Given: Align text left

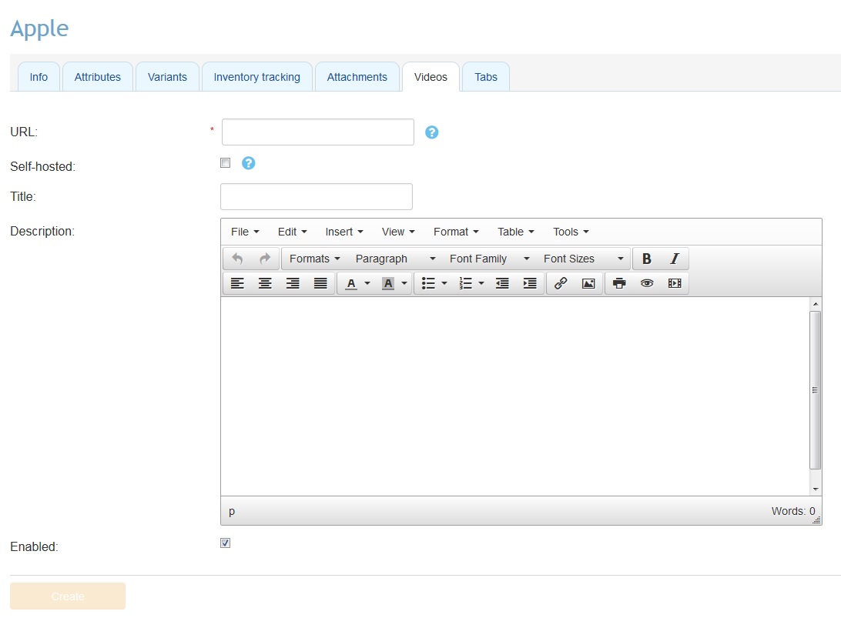Looking at the screenshot, I should pyautogui.click(x=237, y=283).
